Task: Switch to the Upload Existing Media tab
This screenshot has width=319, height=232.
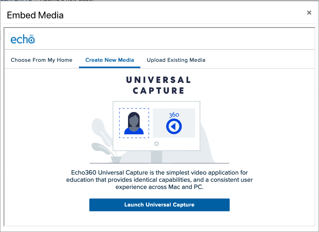Action: (176, 60)
